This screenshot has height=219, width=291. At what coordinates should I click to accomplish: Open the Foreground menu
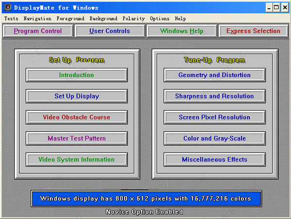[70, 18]
